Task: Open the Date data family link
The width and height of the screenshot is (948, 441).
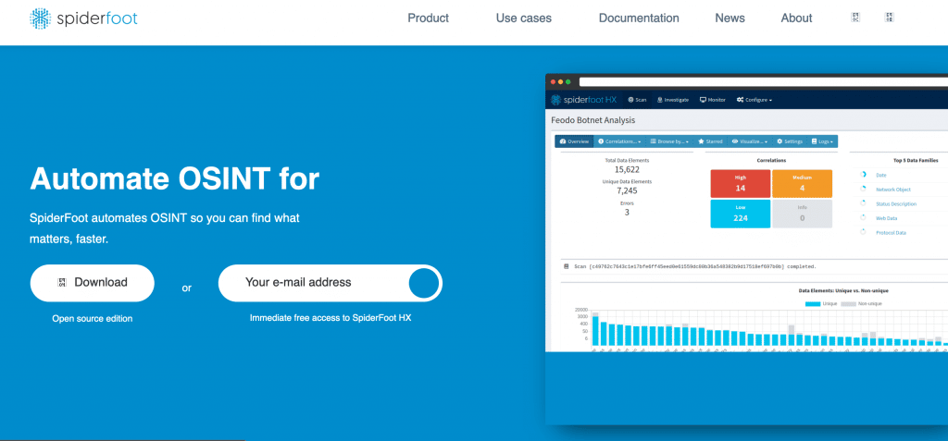Action: (x=881, y=175)
